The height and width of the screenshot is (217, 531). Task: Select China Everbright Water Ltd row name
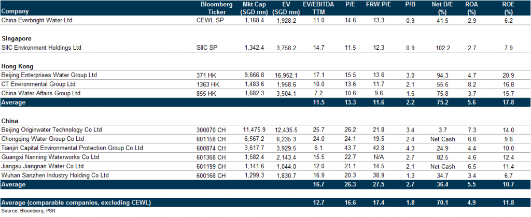[37, 20]
